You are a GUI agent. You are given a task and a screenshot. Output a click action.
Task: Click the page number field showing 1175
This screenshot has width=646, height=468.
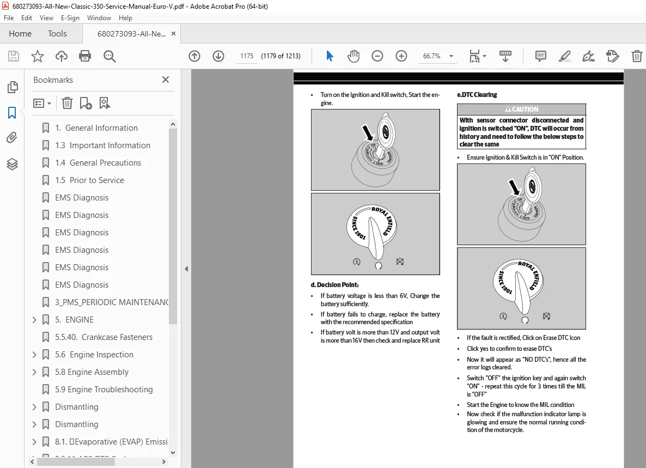tap(247, 56)
